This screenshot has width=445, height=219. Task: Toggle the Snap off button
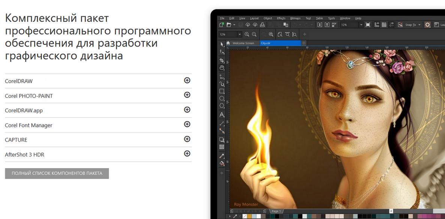click(400, 25)
